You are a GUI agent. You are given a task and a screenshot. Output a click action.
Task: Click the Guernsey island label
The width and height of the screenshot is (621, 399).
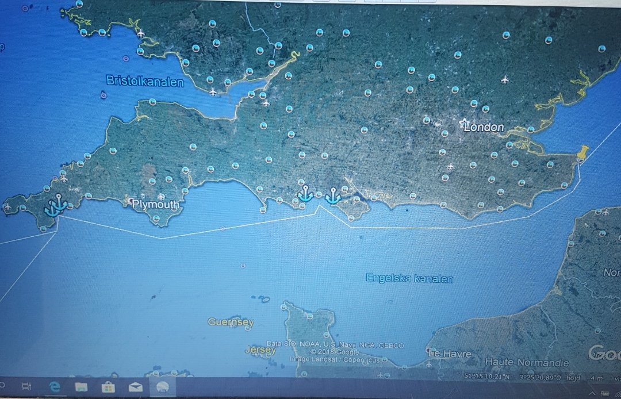(230, 323)
